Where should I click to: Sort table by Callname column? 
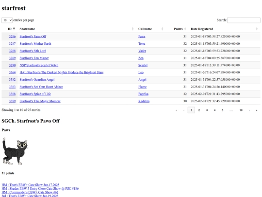pyautogui.click(x=150, y=29)
